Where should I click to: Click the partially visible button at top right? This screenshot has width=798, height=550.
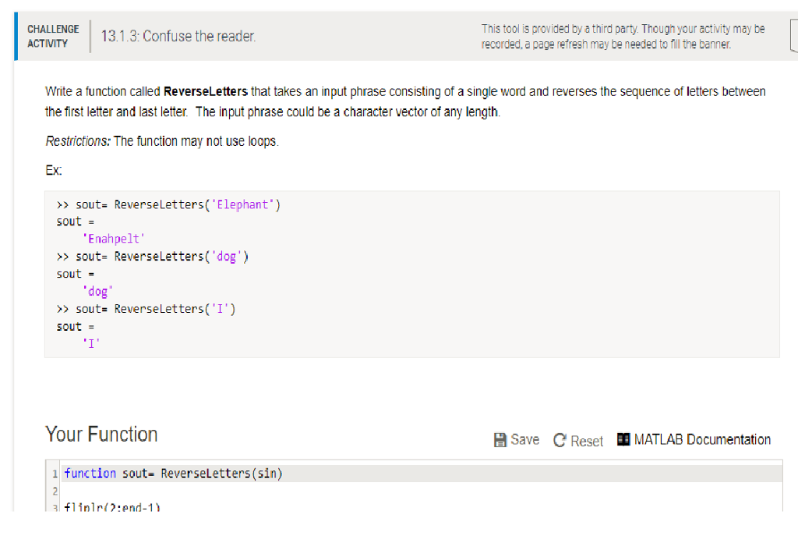[794, 37]
